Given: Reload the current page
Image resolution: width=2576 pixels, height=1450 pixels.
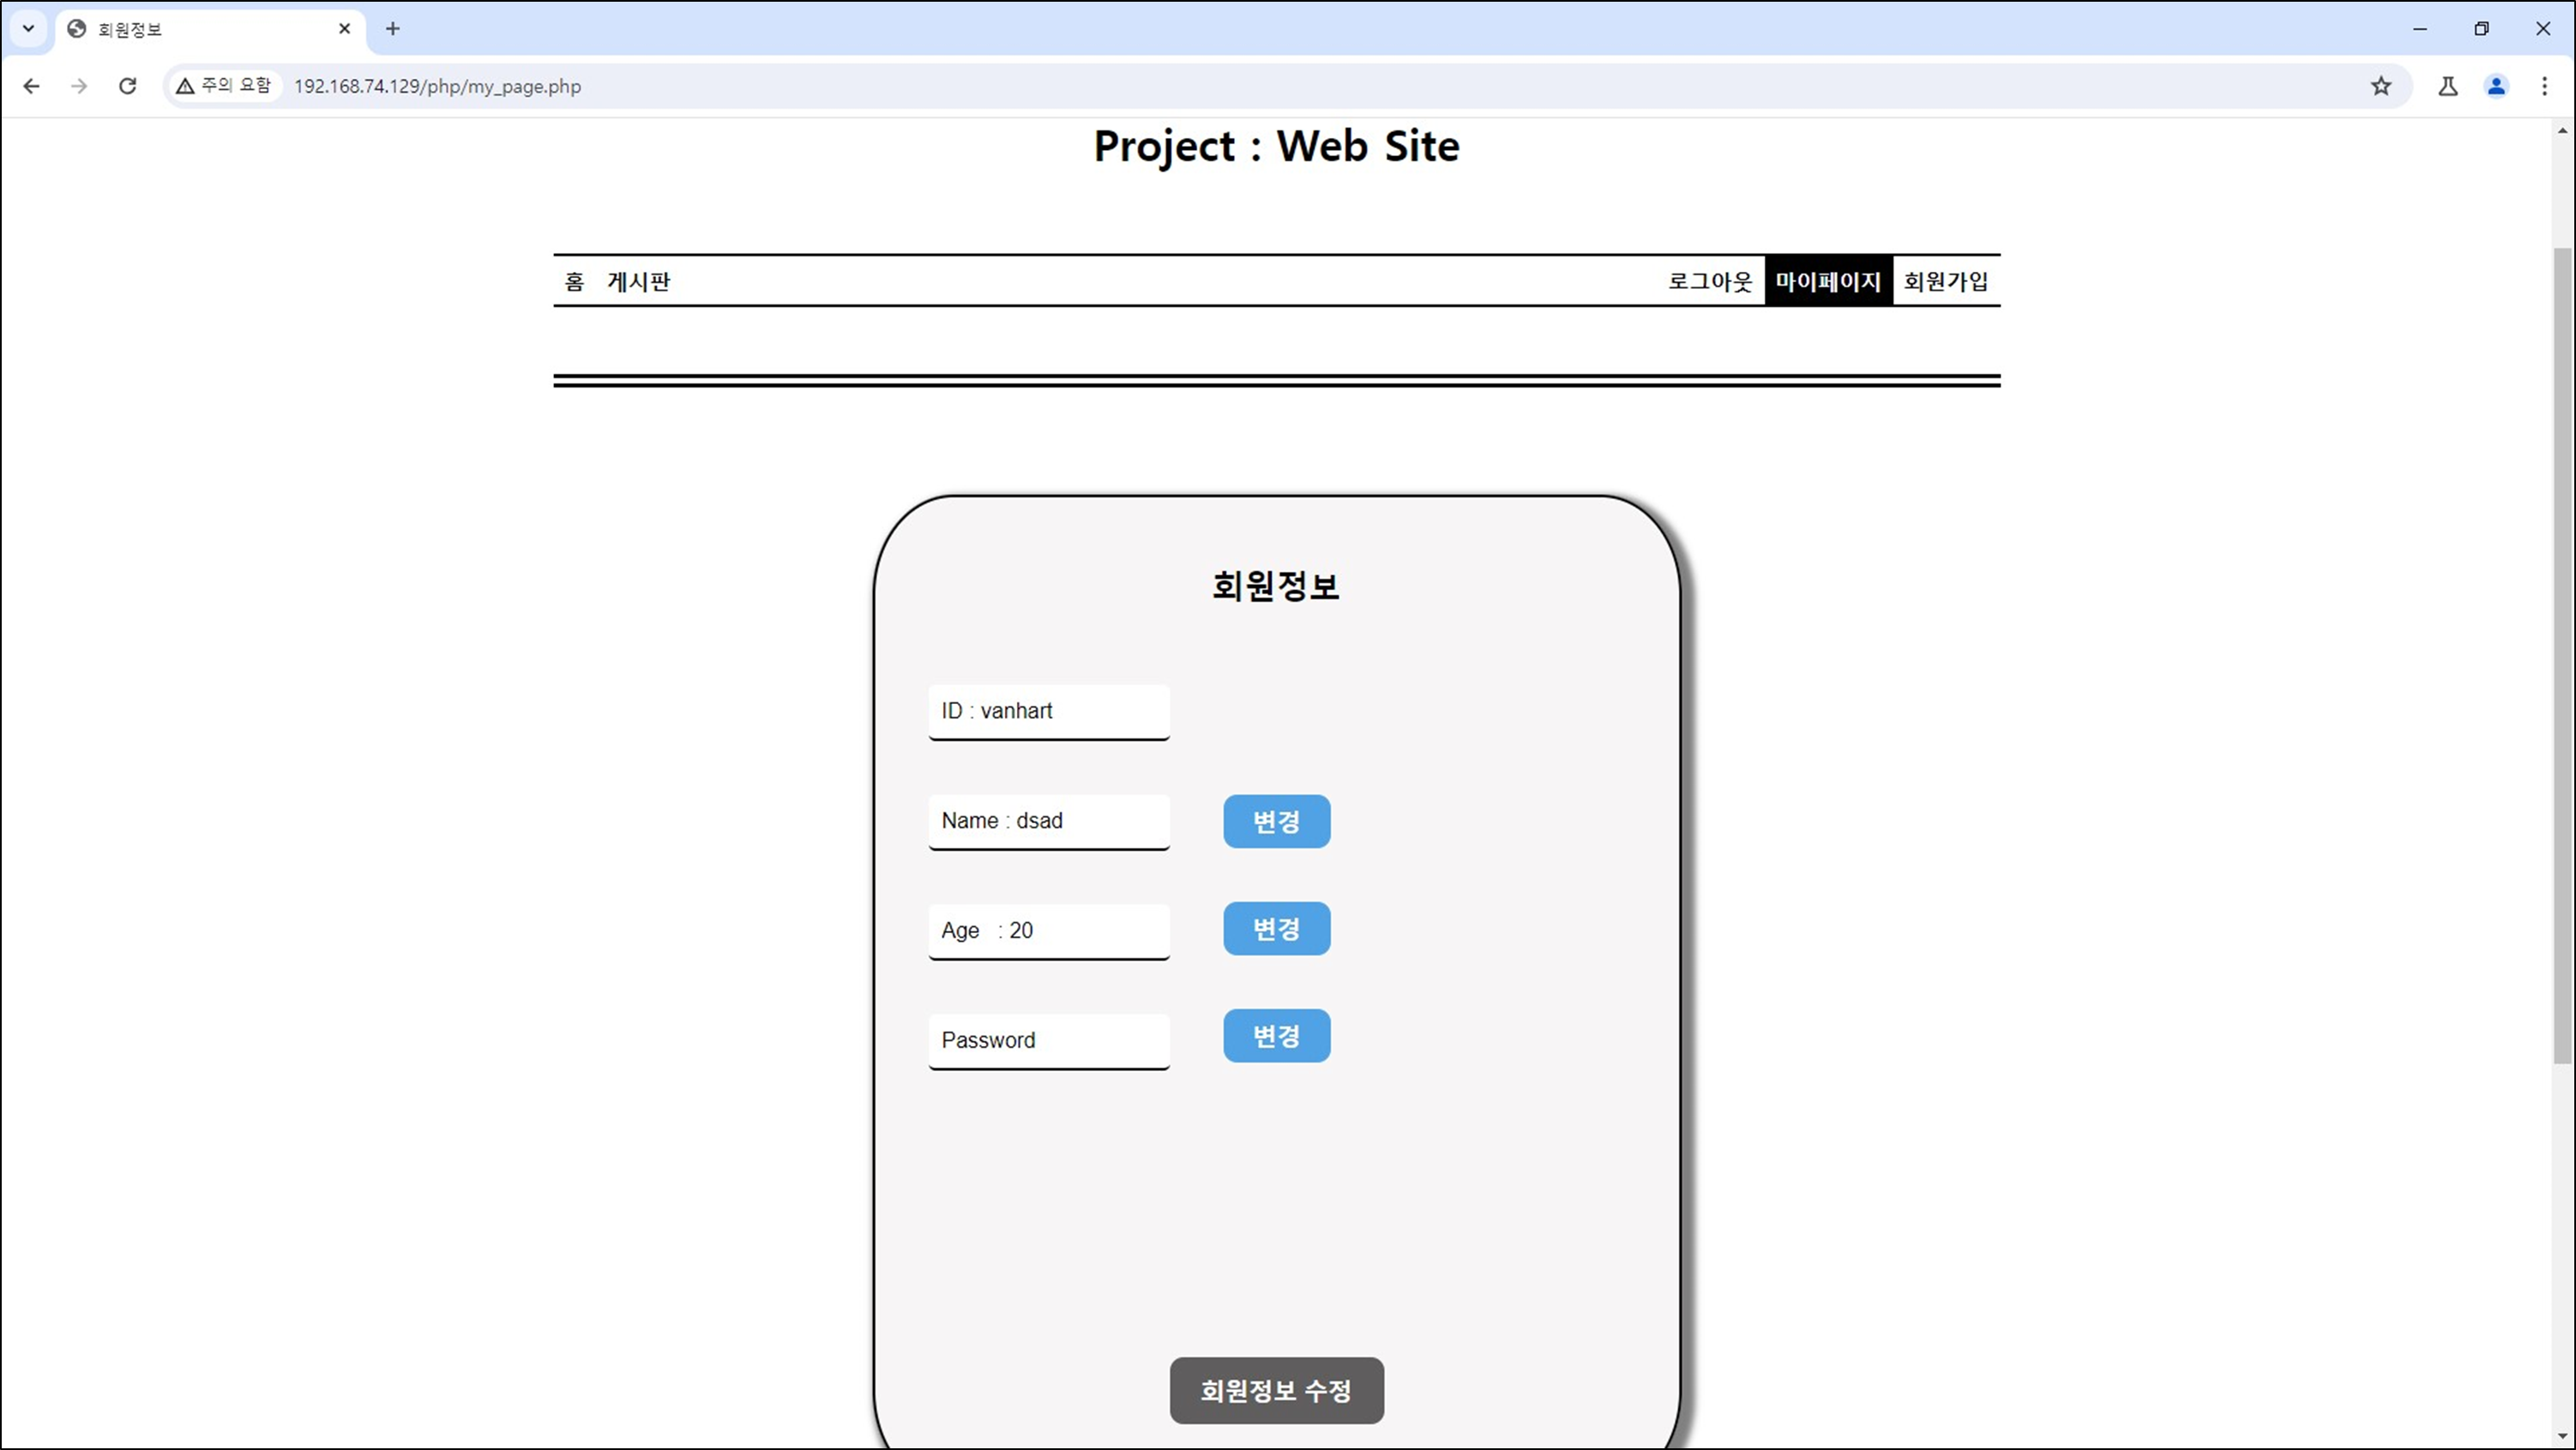Looking at the screenshot, I should [x=127, y=86].
